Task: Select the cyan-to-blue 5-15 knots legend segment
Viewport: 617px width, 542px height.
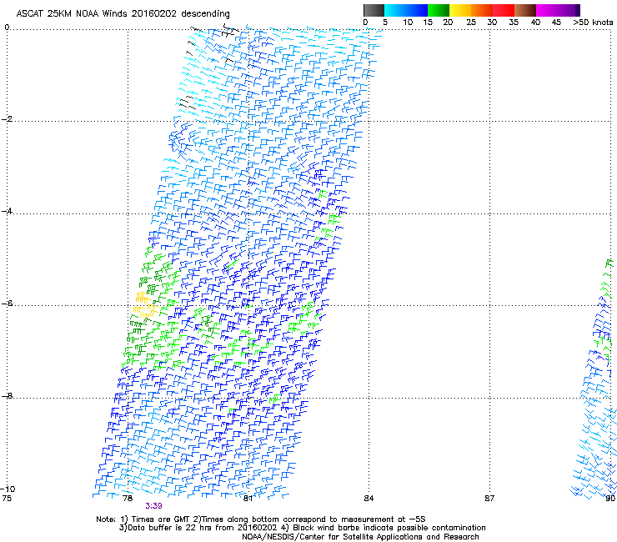Action: (x=406, y=10)
